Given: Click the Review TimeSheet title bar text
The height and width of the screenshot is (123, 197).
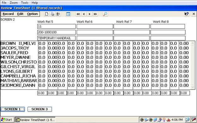Looking at the screenshot, I should (31, 8).
